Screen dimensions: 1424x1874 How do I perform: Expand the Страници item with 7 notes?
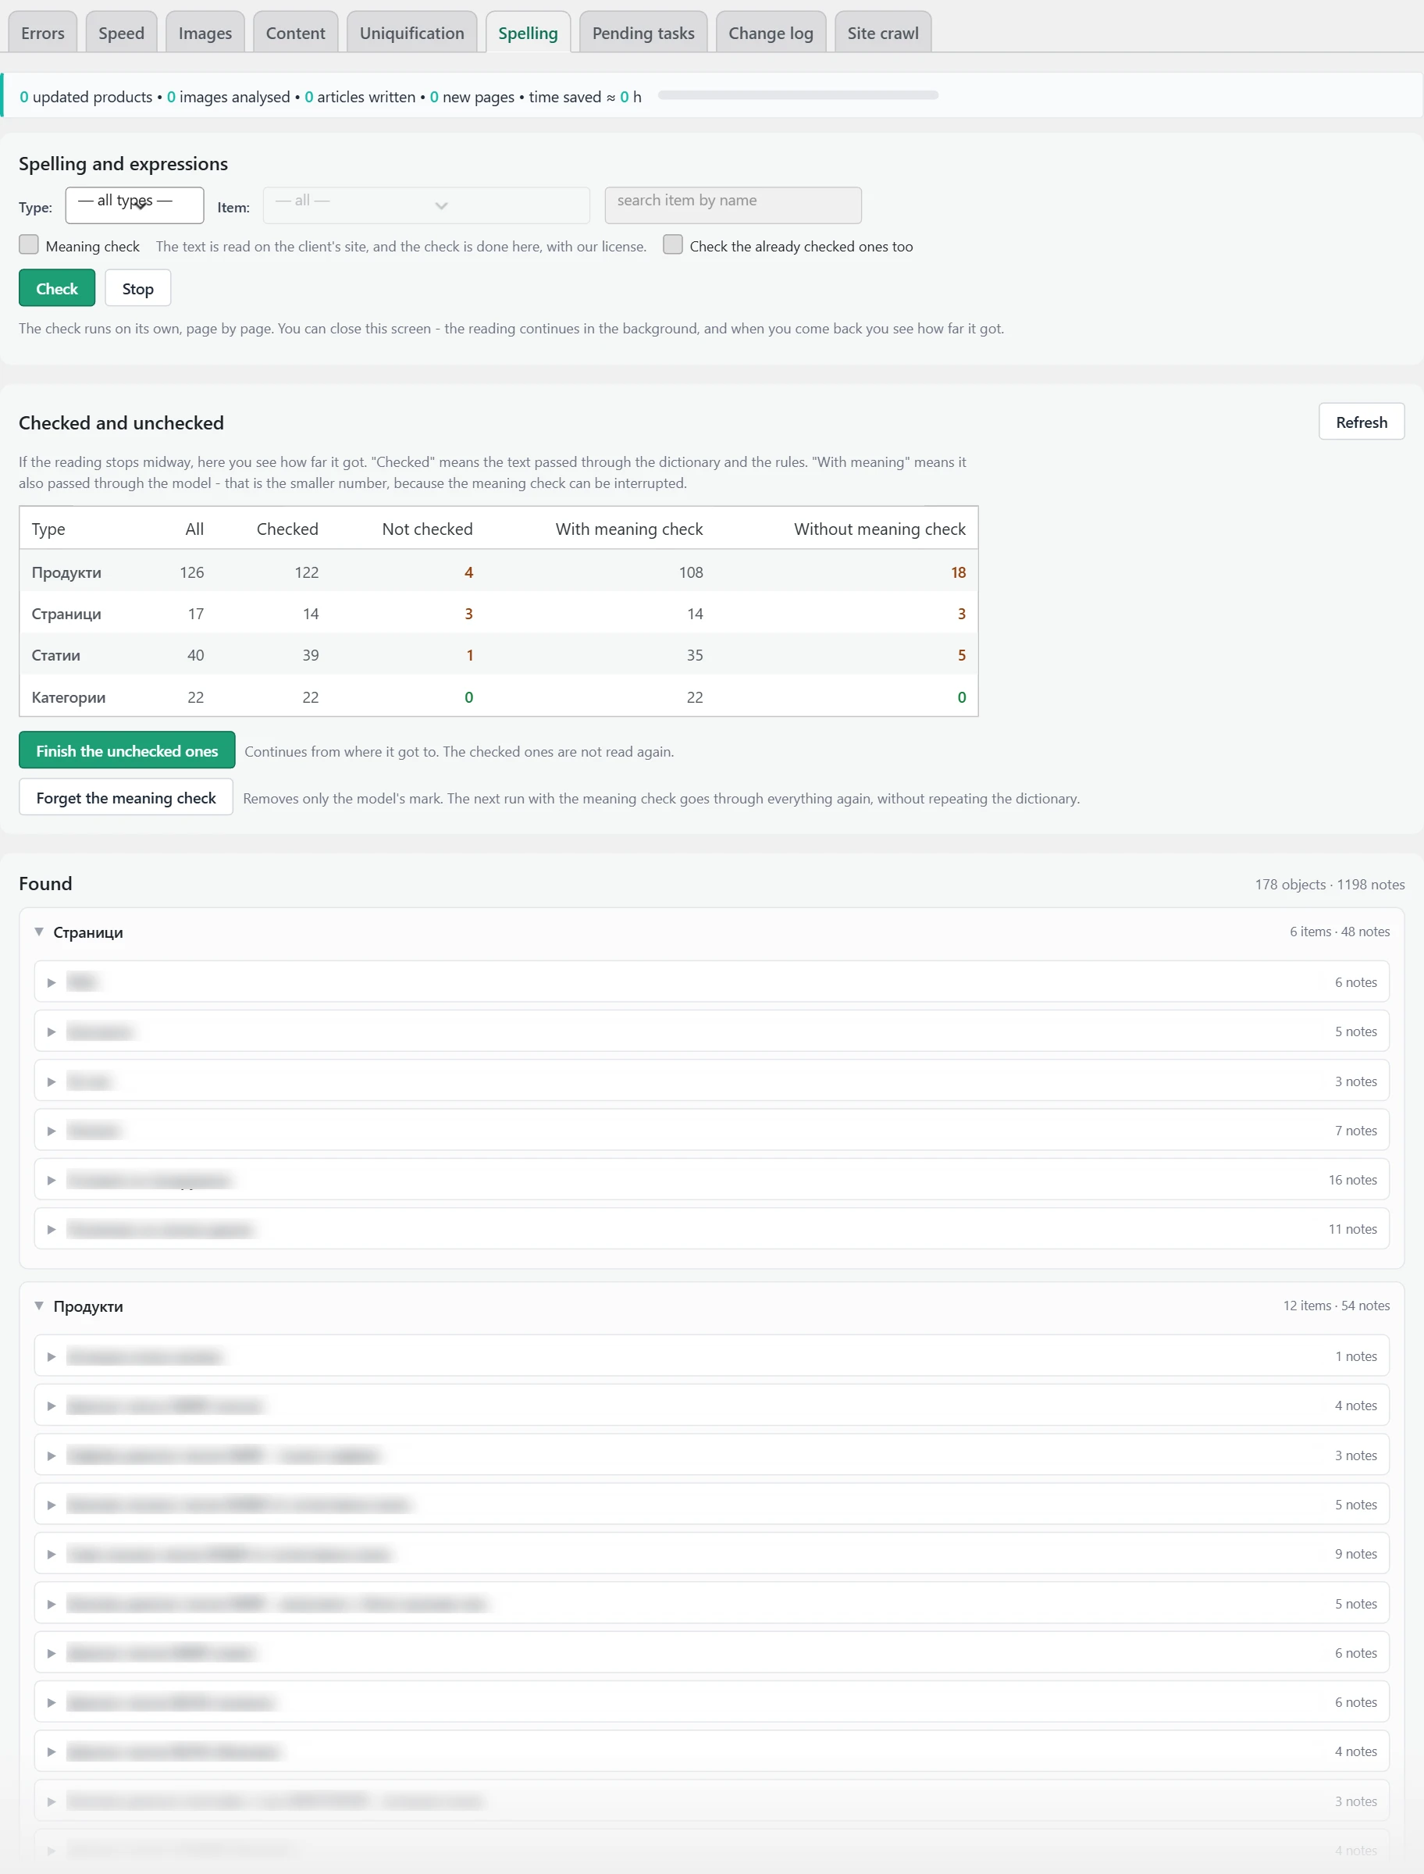pos(711,1131)
